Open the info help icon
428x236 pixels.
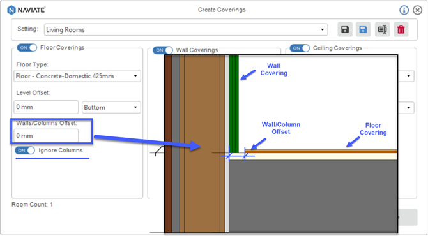coord(404,10)
